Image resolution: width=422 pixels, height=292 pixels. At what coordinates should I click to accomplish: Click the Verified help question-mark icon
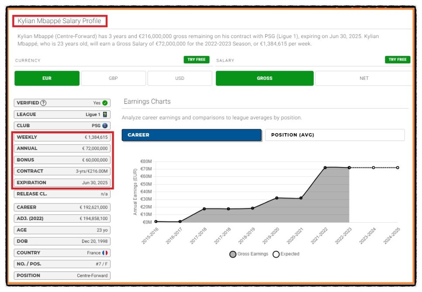click(43, 103)
